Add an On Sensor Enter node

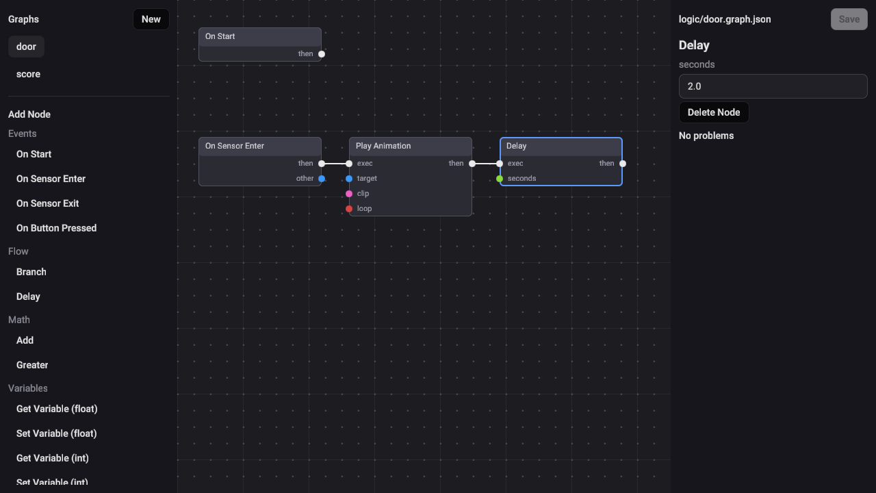[51, 179]
